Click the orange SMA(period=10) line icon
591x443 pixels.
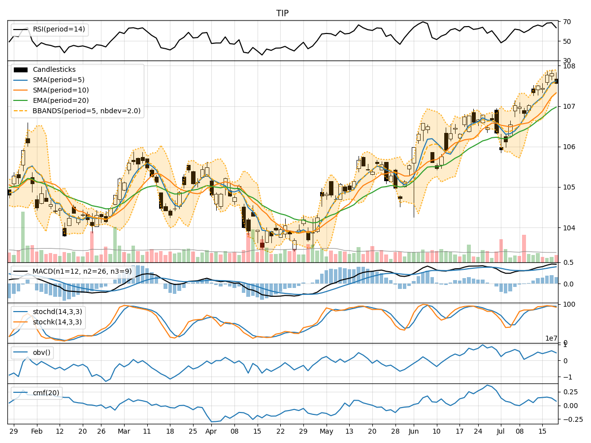tap(21, 90)
